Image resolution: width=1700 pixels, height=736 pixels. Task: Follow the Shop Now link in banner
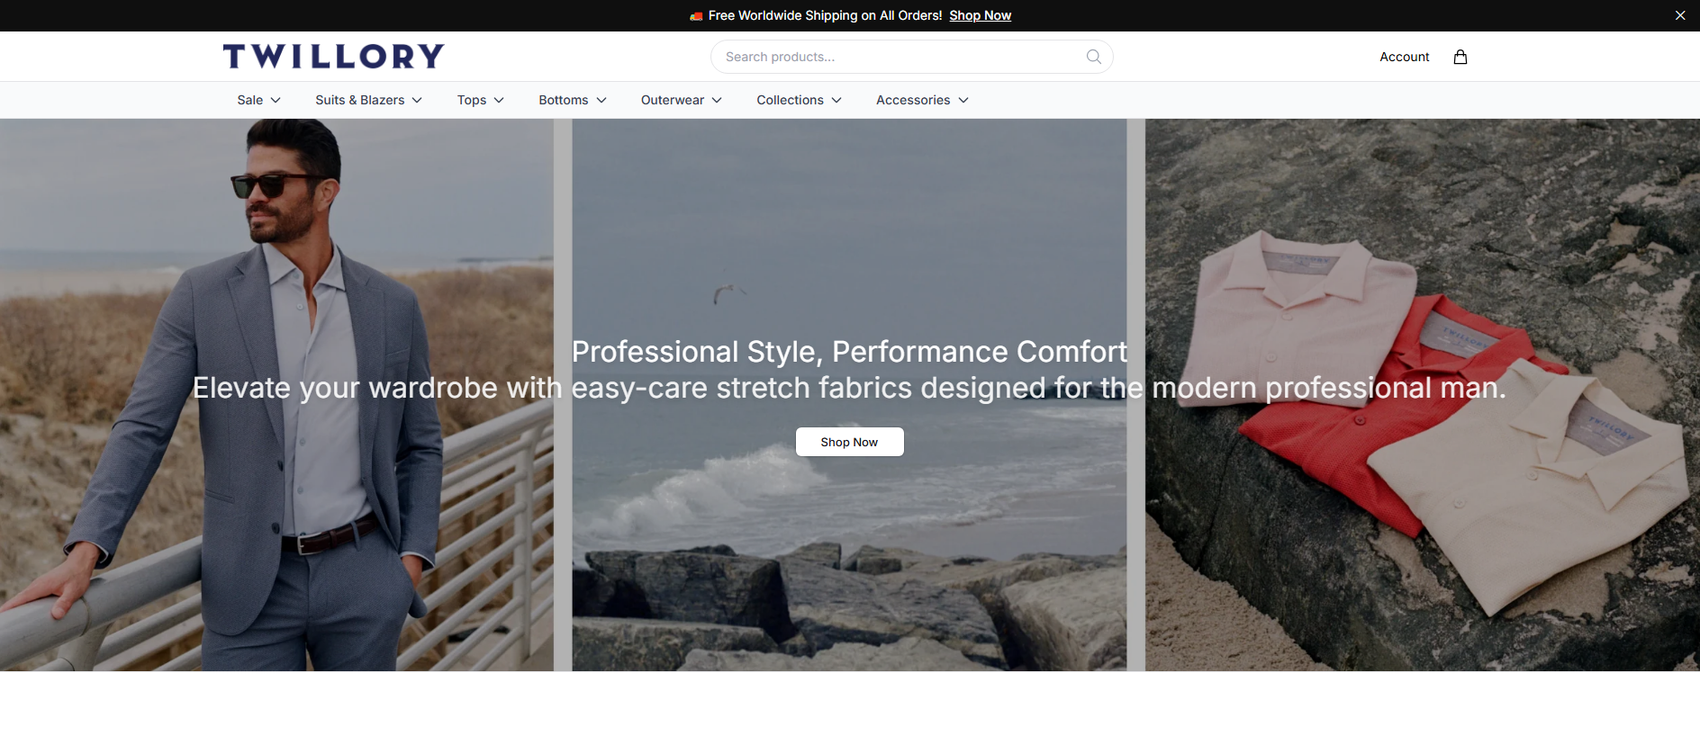pyautogui.click(x=981, y=15)
